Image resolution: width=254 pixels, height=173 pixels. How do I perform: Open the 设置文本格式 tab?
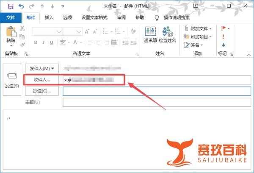[x=94, y=17]
